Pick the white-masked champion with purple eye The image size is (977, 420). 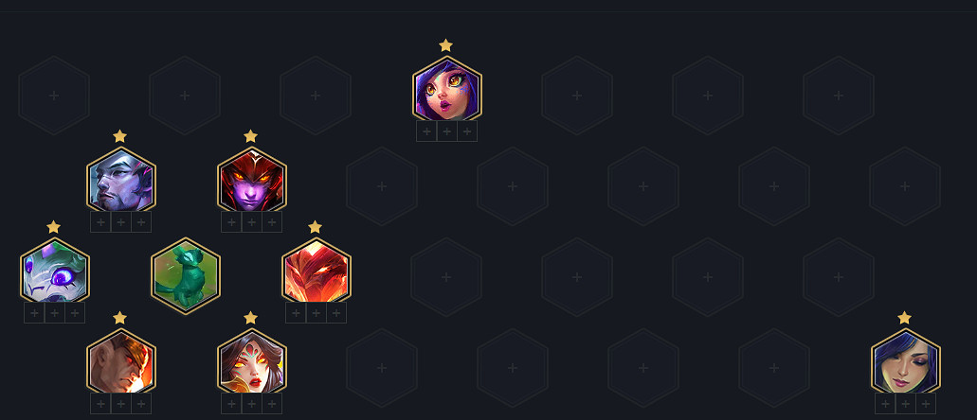[x=55, y=270]
